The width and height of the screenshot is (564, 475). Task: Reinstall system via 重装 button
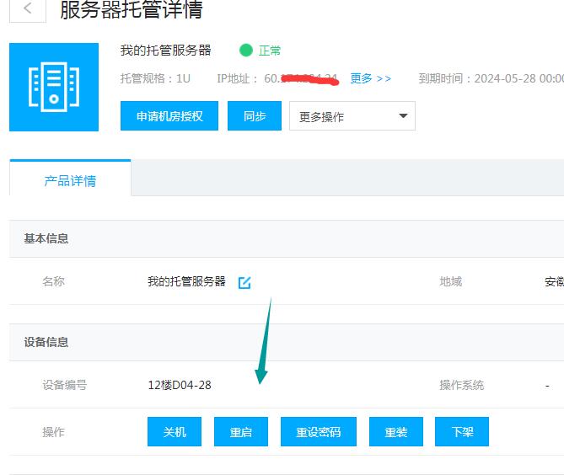point(395,432)
